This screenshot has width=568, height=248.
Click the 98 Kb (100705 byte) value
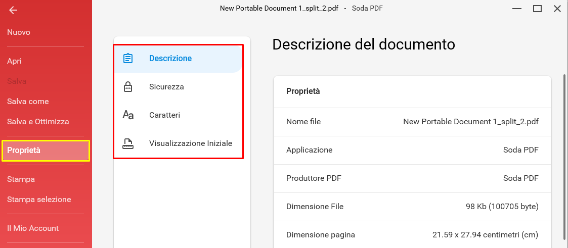point(502,207)
